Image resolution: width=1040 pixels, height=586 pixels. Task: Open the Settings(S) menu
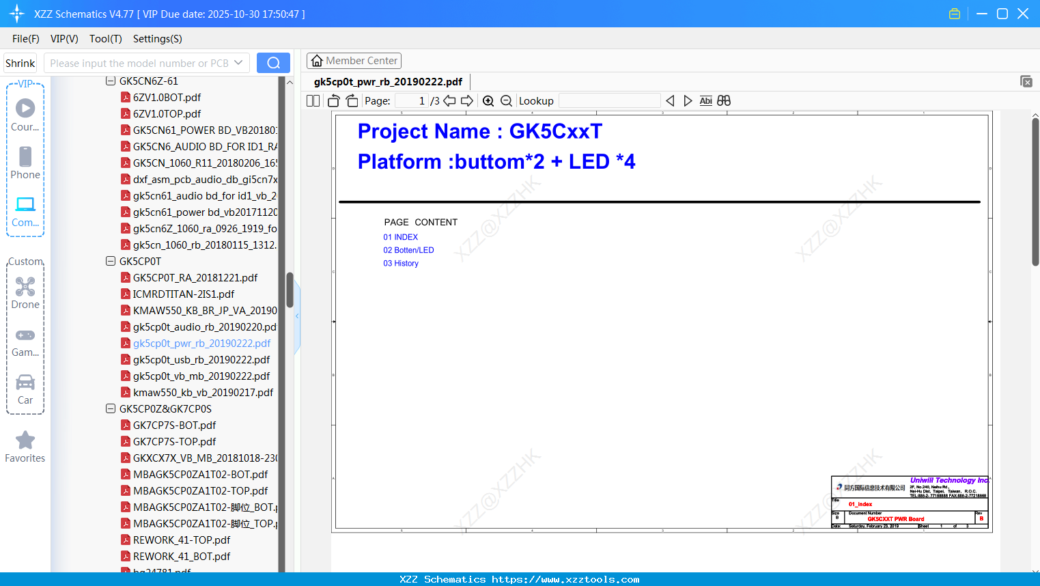click(x=158, y=39)
